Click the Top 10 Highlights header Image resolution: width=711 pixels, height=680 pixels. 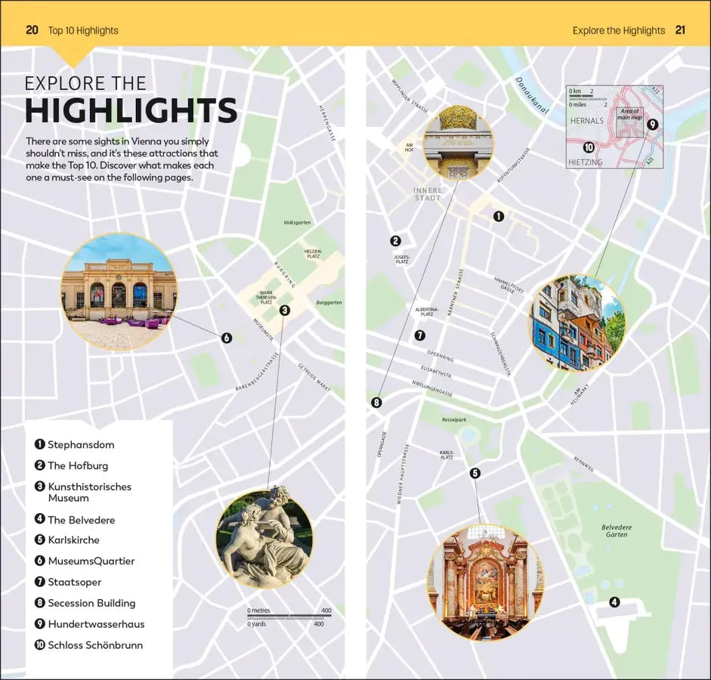pos(83,30)
